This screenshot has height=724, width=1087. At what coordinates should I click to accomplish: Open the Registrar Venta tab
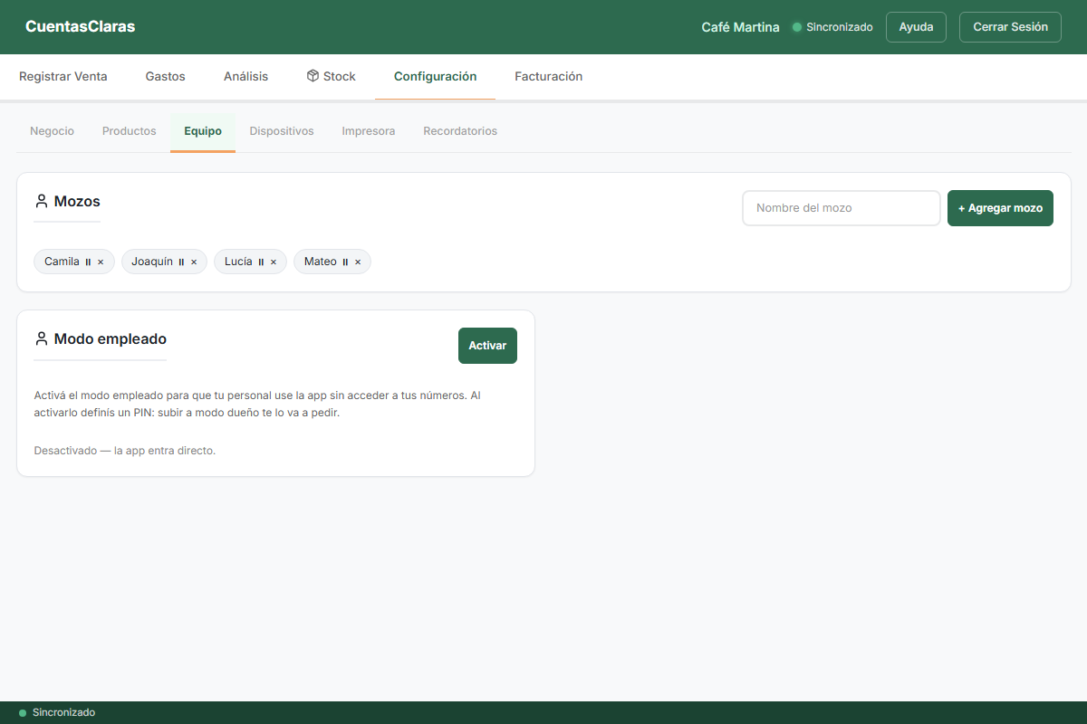(63, 77)
